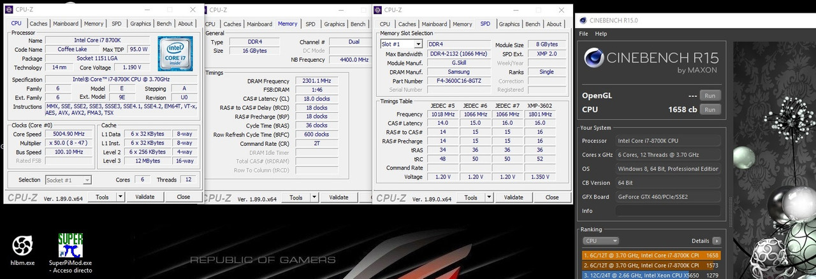This screenshot has width=816, height=279.
Task: Click Tools in the Memory window
Action: (x=296, y=197)
